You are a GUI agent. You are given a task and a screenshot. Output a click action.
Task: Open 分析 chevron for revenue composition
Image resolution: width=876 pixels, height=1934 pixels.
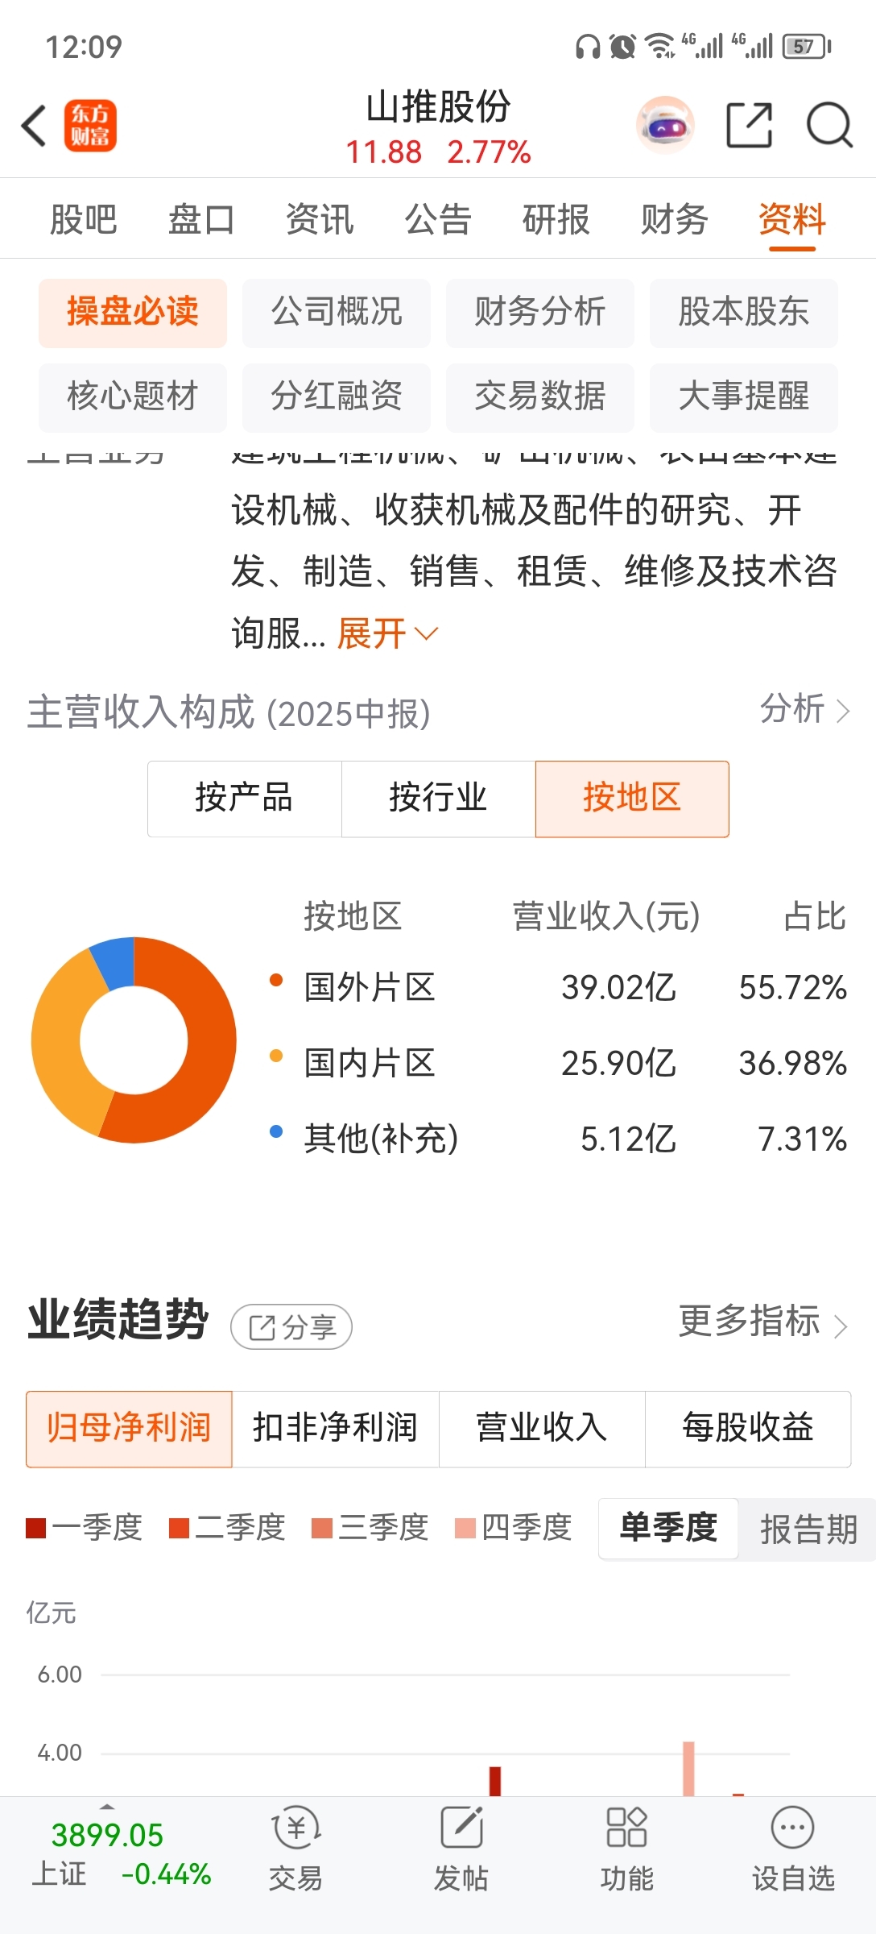[x=805, y=710]
